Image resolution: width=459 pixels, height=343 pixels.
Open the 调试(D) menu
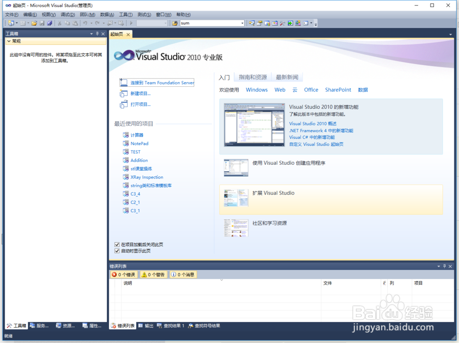(67, 15)
